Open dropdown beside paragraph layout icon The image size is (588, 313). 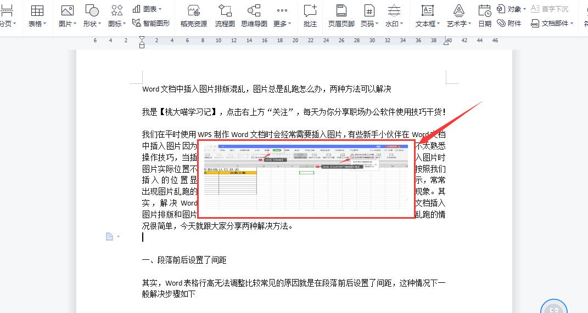tap(119, 236)
